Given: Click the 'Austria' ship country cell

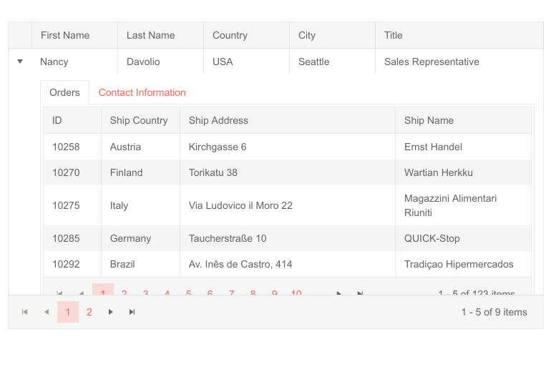Looking at the screenshot, I should pyautogui.click(x=140, y=147).
